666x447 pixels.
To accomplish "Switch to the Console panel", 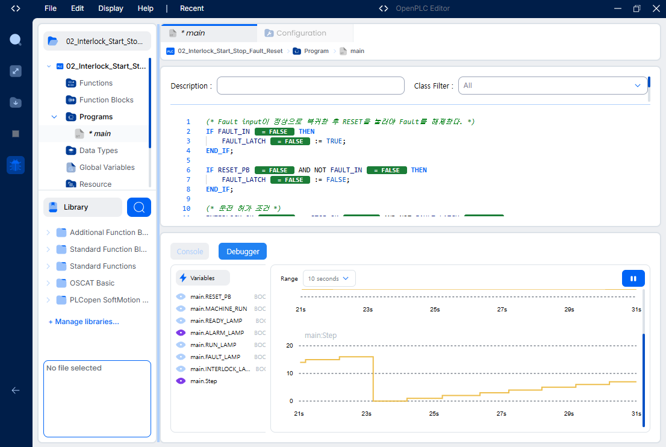I will pos(190,252).
